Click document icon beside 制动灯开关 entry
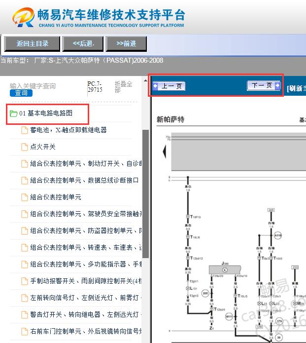The image size is (306, 343). (25, 164)
